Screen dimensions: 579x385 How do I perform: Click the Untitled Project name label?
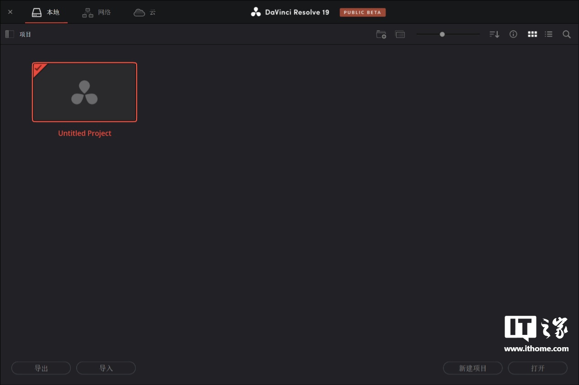pos(84,133)
